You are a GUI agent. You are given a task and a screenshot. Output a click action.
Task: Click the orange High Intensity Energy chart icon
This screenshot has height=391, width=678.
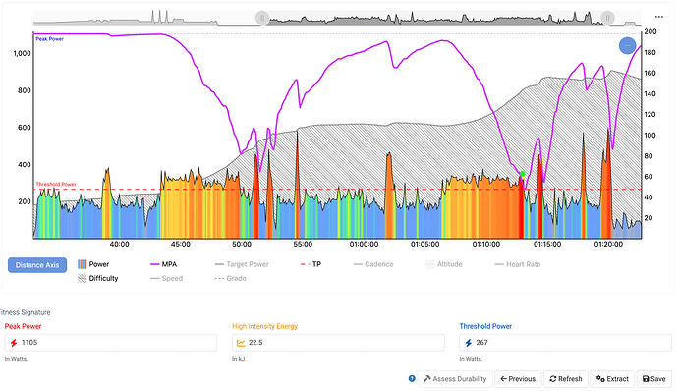tap(241, 343)
